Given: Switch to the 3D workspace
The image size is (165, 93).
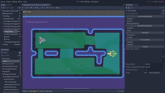Looking at the screenshot, I should [82, 2].
